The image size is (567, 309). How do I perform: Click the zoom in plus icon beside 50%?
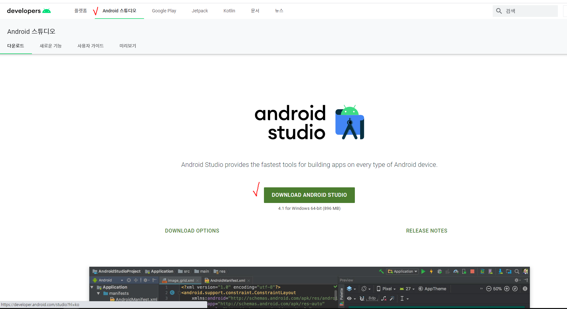pyautogui.click(x=507, y=289)
